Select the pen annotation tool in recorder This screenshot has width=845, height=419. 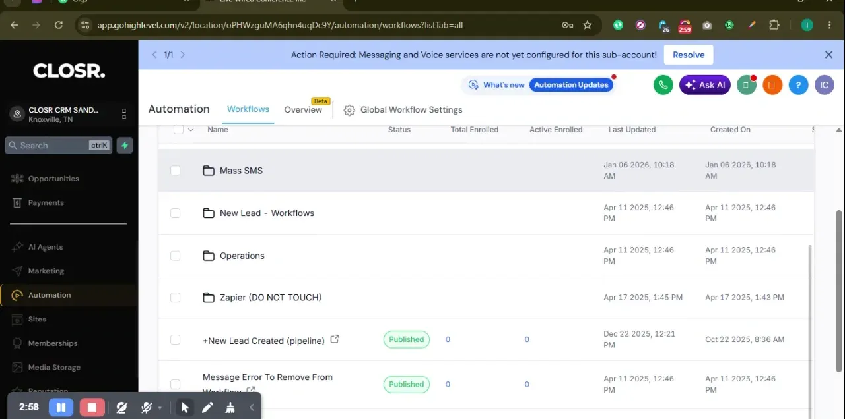pos(207,407)
